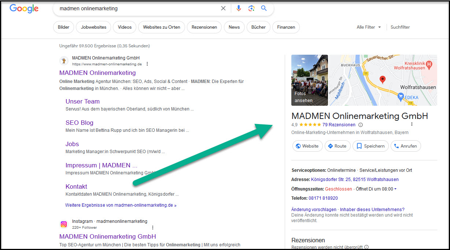This screenshot has height=250, width=450.
Task: Click the Anrufen button
Action: coord(406,146)
